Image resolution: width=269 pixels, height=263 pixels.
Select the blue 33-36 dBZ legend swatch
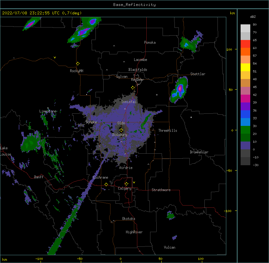(x=245, y=114)
